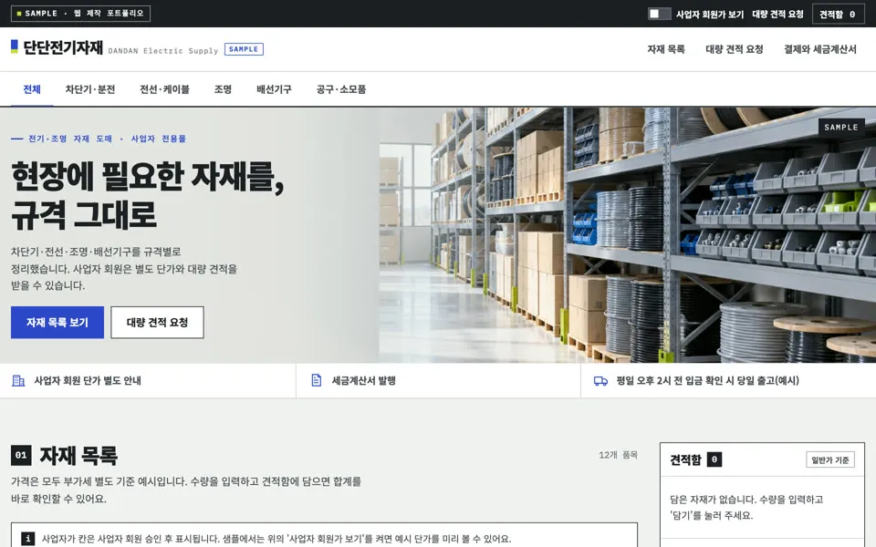Click the 'SAMPLE · 웹 제작 포트폴리오' label

coord(80,14)
